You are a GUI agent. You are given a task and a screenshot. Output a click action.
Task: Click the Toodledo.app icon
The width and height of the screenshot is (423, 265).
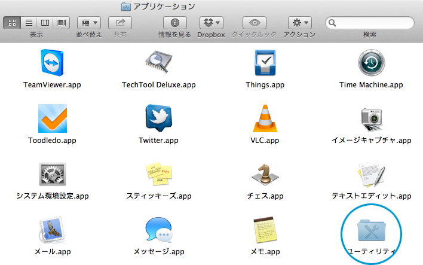point(52,119)
